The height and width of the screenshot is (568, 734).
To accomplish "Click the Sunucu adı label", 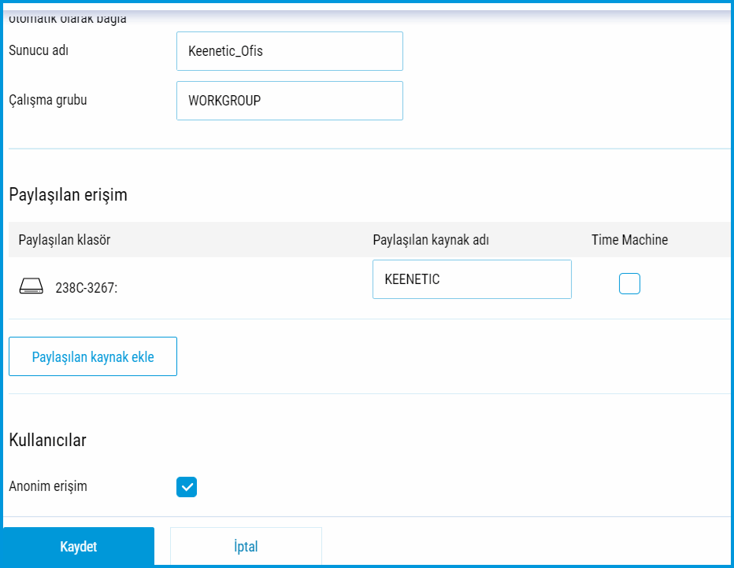I will pos(39,50).
